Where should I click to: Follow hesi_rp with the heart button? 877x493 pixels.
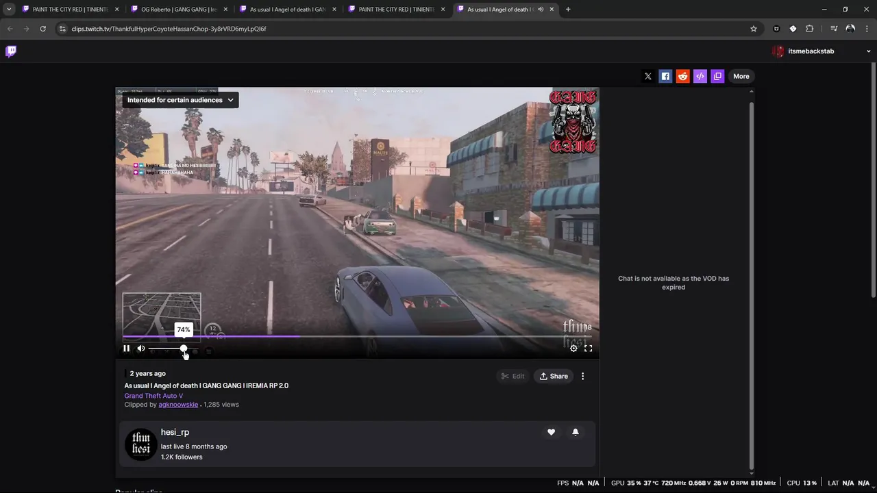coord(551,432)
